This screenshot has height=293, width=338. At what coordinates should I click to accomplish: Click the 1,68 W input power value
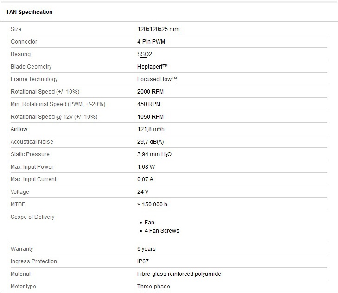pyautogui.click(x=146, y=167)
